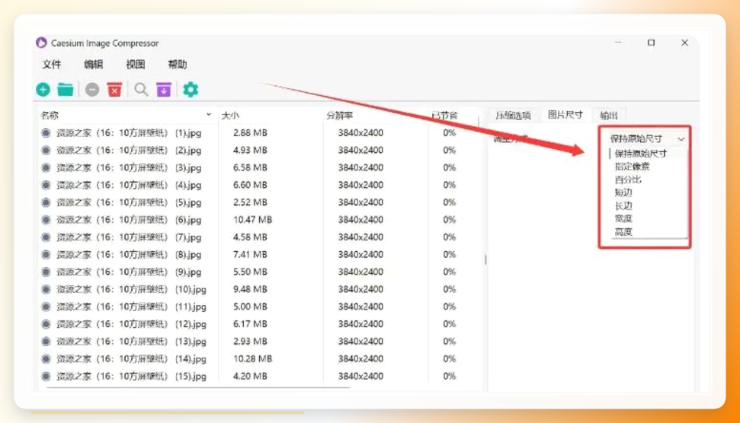Select file row ending (13).jpg
Screen dimensions: 740x423
259,342
